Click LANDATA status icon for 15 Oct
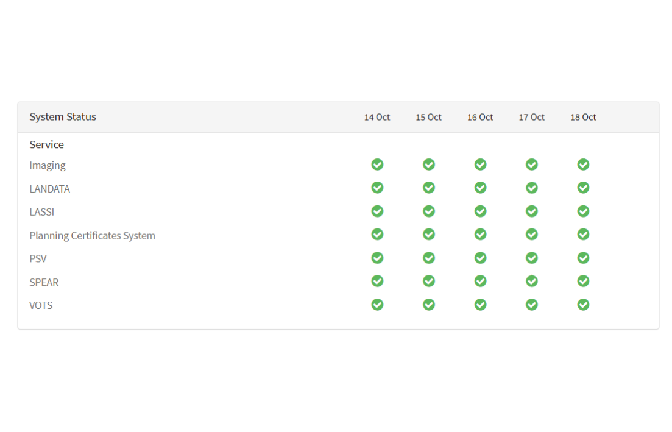 429,188
